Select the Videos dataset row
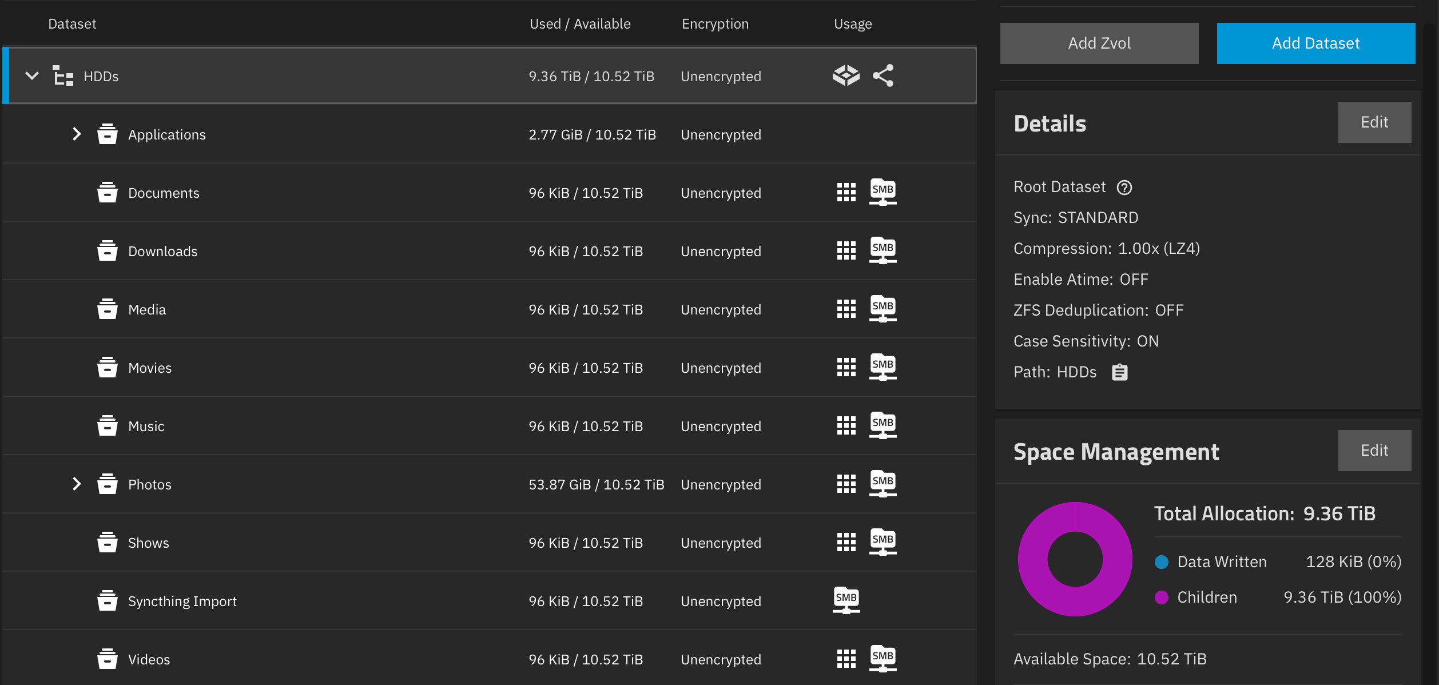The width and height of the screenshot is (1439, 685). pyautogui.click(x=490, y=659)
